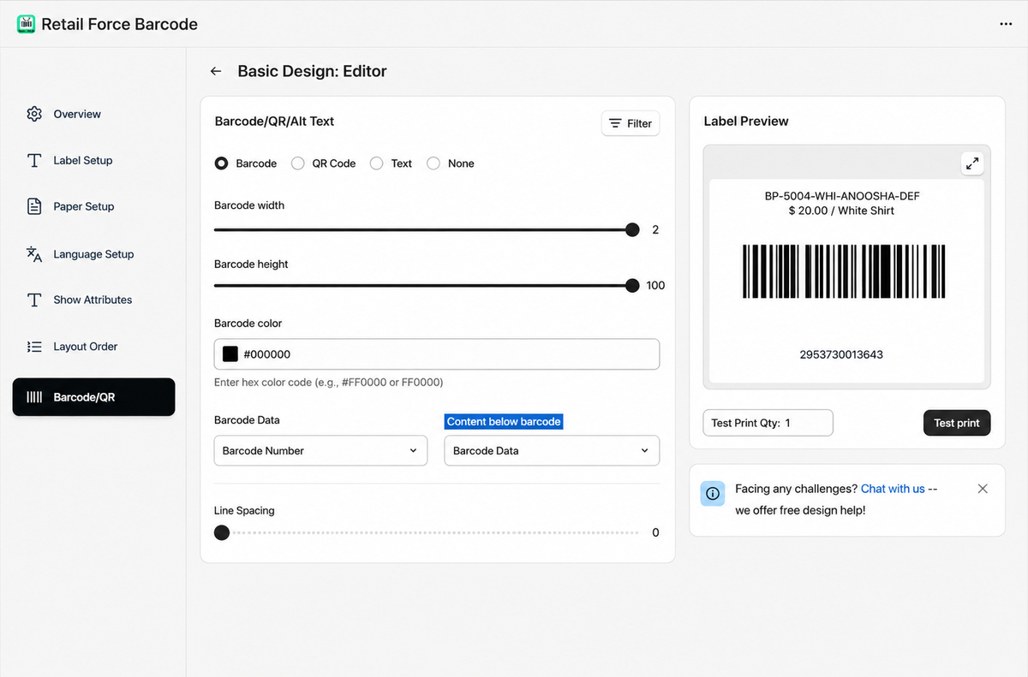Screen dimensions: 1028x677
Task: Open Barcode/QR in the sidebar
Action: (x=93, y=397)
